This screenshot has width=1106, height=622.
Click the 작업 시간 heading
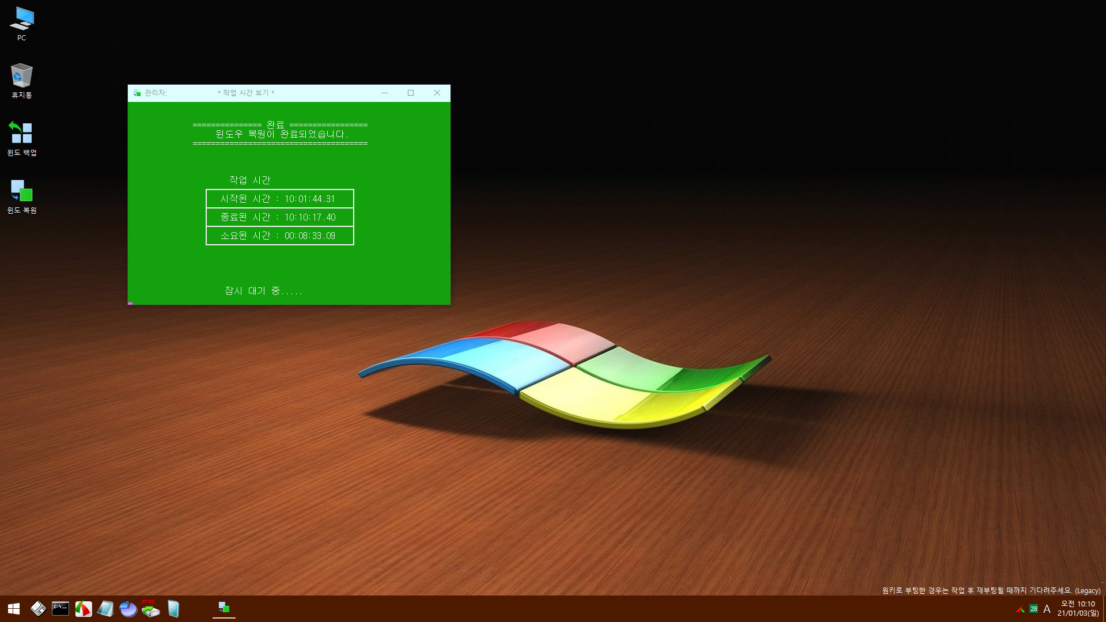pyautogui.click(x=249, y=180)
